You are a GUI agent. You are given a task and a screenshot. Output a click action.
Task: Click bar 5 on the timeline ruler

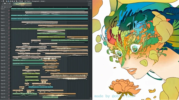[67, 7]
